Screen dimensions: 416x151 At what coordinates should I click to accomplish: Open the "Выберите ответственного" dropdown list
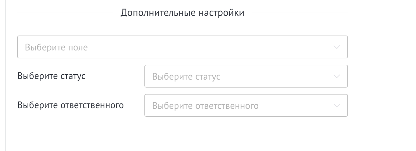point(246,105)
